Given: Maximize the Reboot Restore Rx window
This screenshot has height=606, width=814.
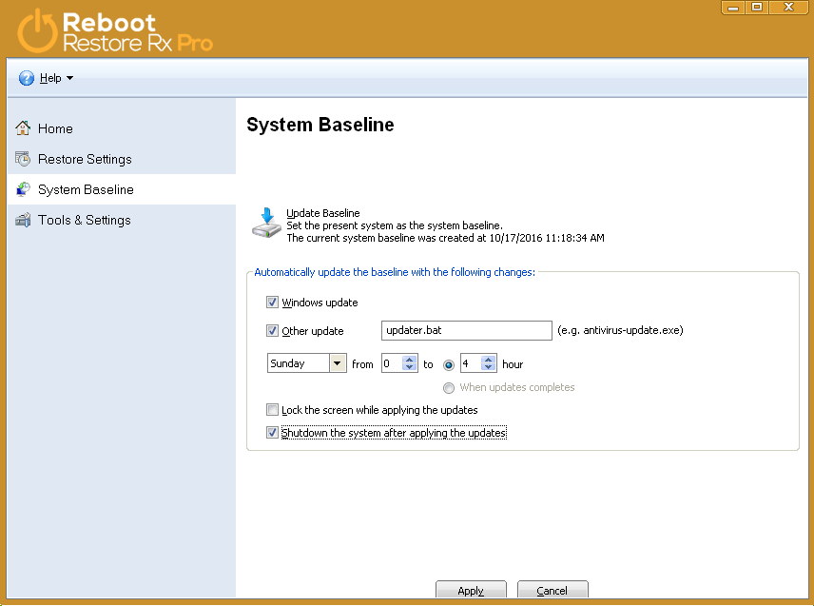Looking at the screenshot, I should pos(757,8).
